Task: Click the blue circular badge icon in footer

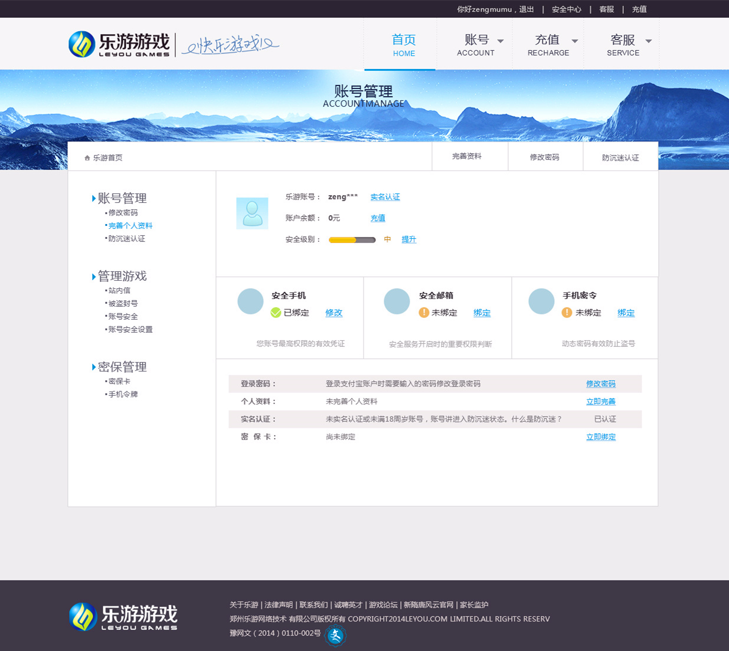Action: tap(335, 636)
